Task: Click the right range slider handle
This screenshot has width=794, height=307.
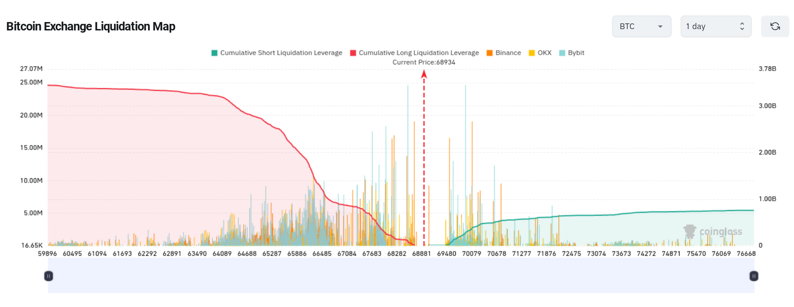Action: 754,276
